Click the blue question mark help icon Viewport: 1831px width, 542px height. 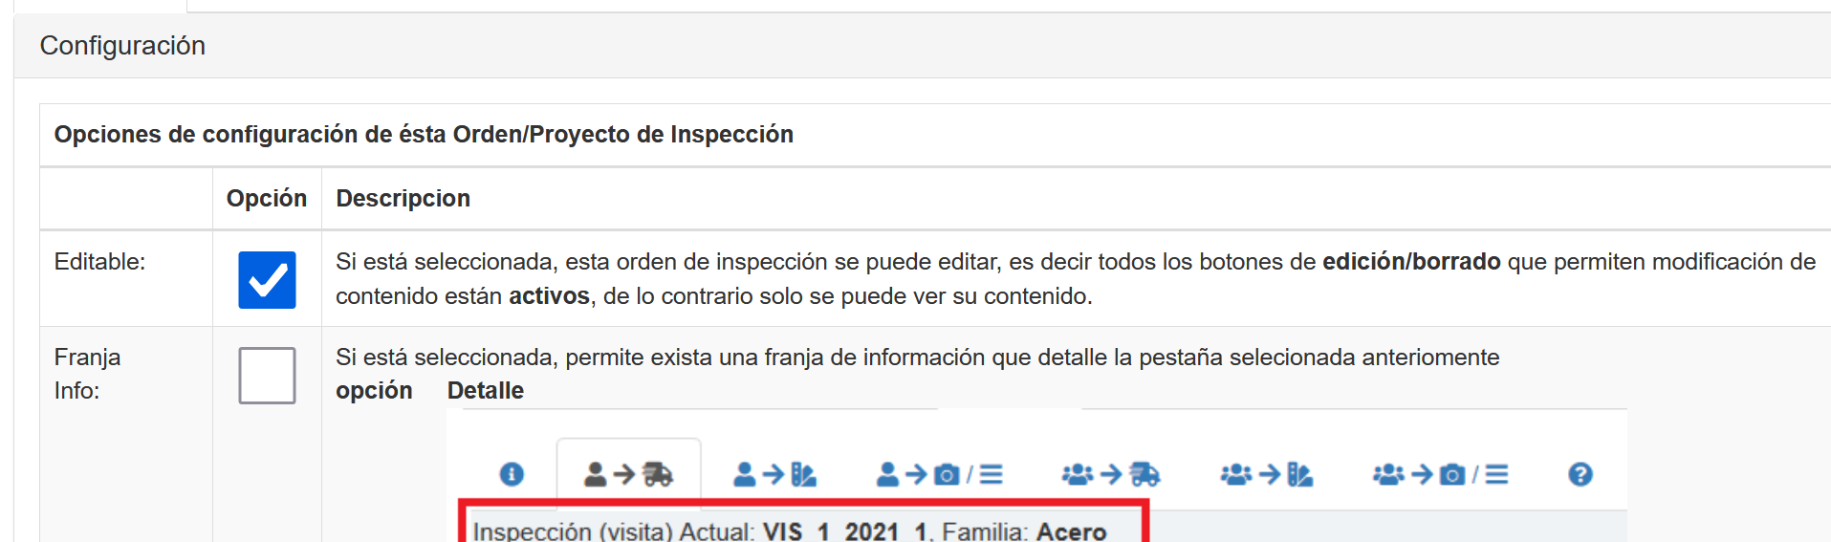[1580, 474]
